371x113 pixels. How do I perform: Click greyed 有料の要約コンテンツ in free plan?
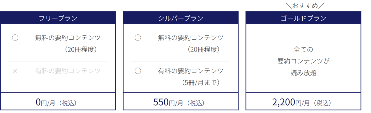pyautogui.click(x=68, y=71)
